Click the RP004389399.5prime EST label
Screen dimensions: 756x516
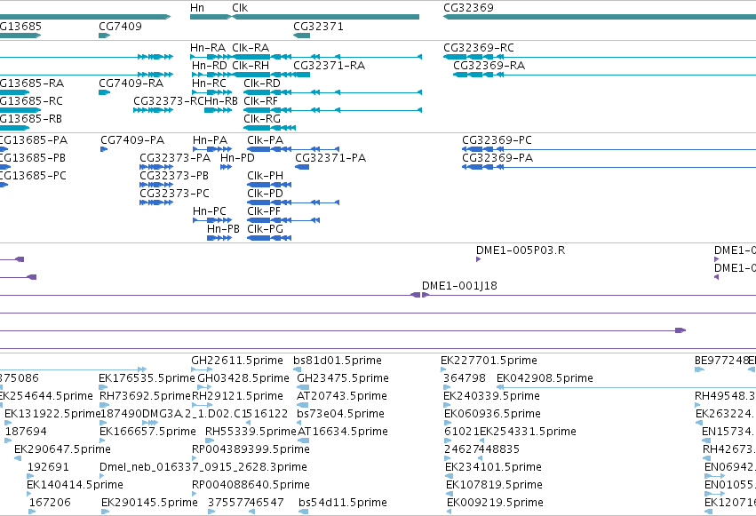[x=251, y=450]
